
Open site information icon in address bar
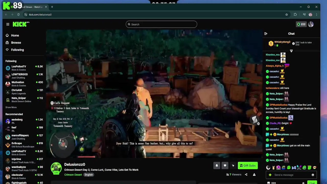click(26, 15)
